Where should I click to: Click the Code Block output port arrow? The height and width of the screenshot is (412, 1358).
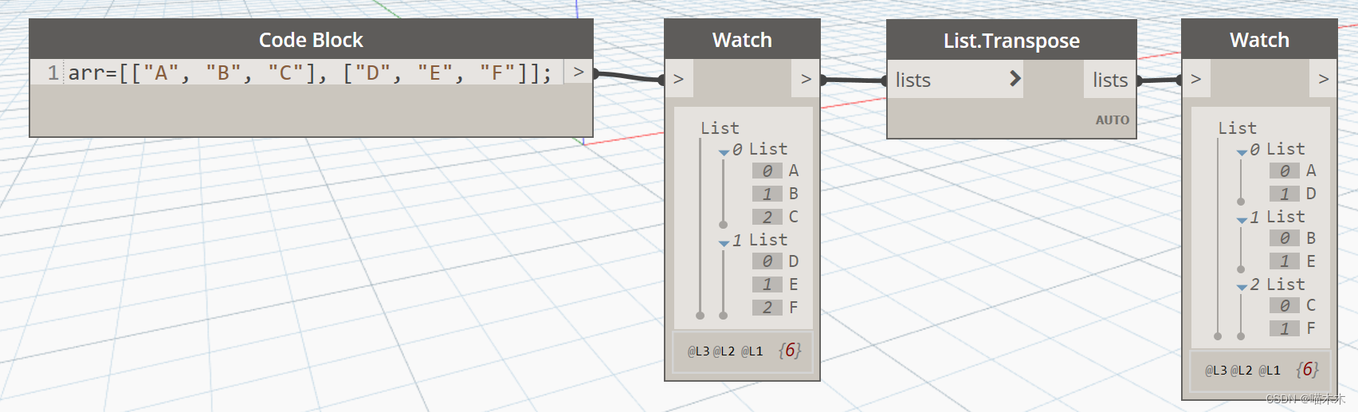(x=578, y=72)
